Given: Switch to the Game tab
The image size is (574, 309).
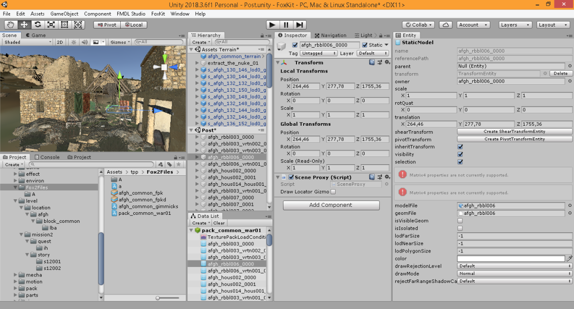Looking at the screenshot, I should click(36, 35).
